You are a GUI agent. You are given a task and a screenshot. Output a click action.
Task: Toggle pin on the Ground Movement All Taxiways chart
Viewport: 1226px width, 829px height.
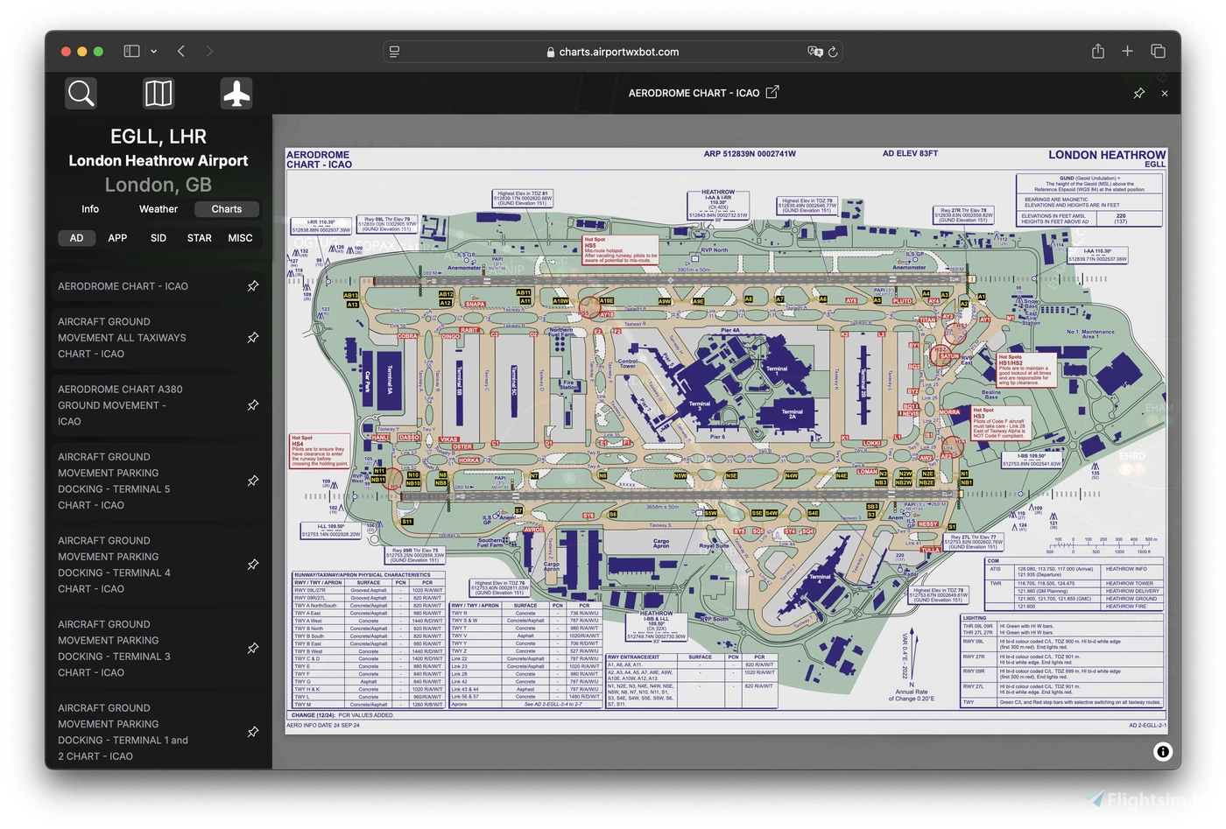coord(252,337)
